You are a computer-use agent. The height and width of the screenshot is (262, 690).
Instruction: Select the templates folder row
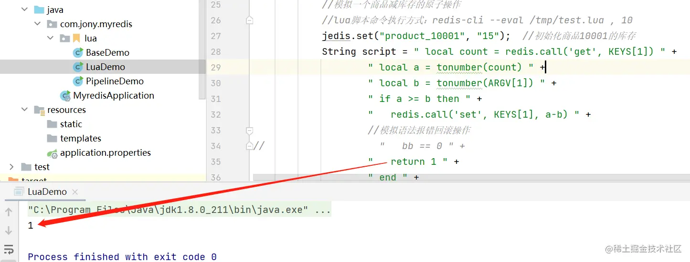(103, 138)
